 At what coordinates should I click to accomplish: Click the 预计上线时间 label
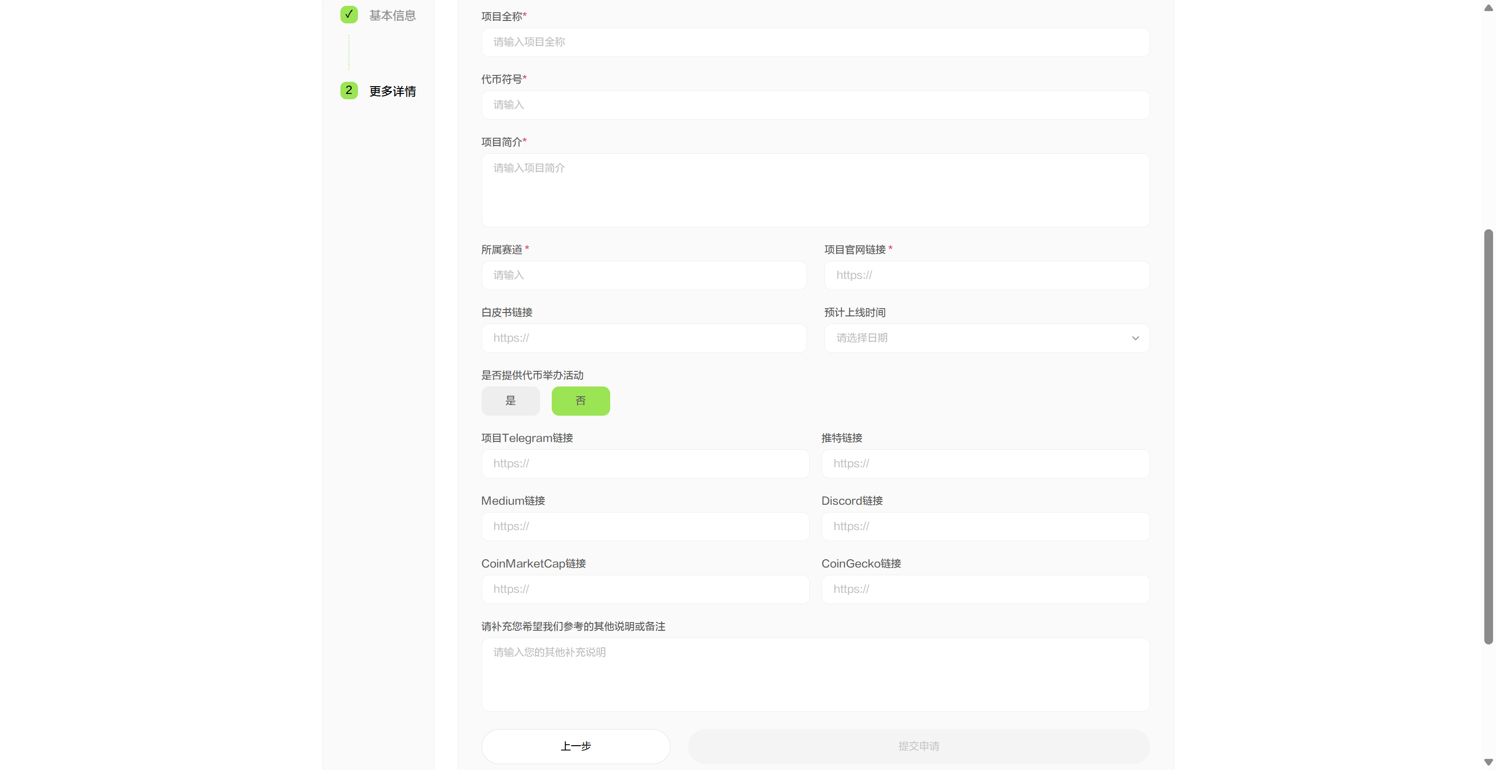[x=854, y=313]
